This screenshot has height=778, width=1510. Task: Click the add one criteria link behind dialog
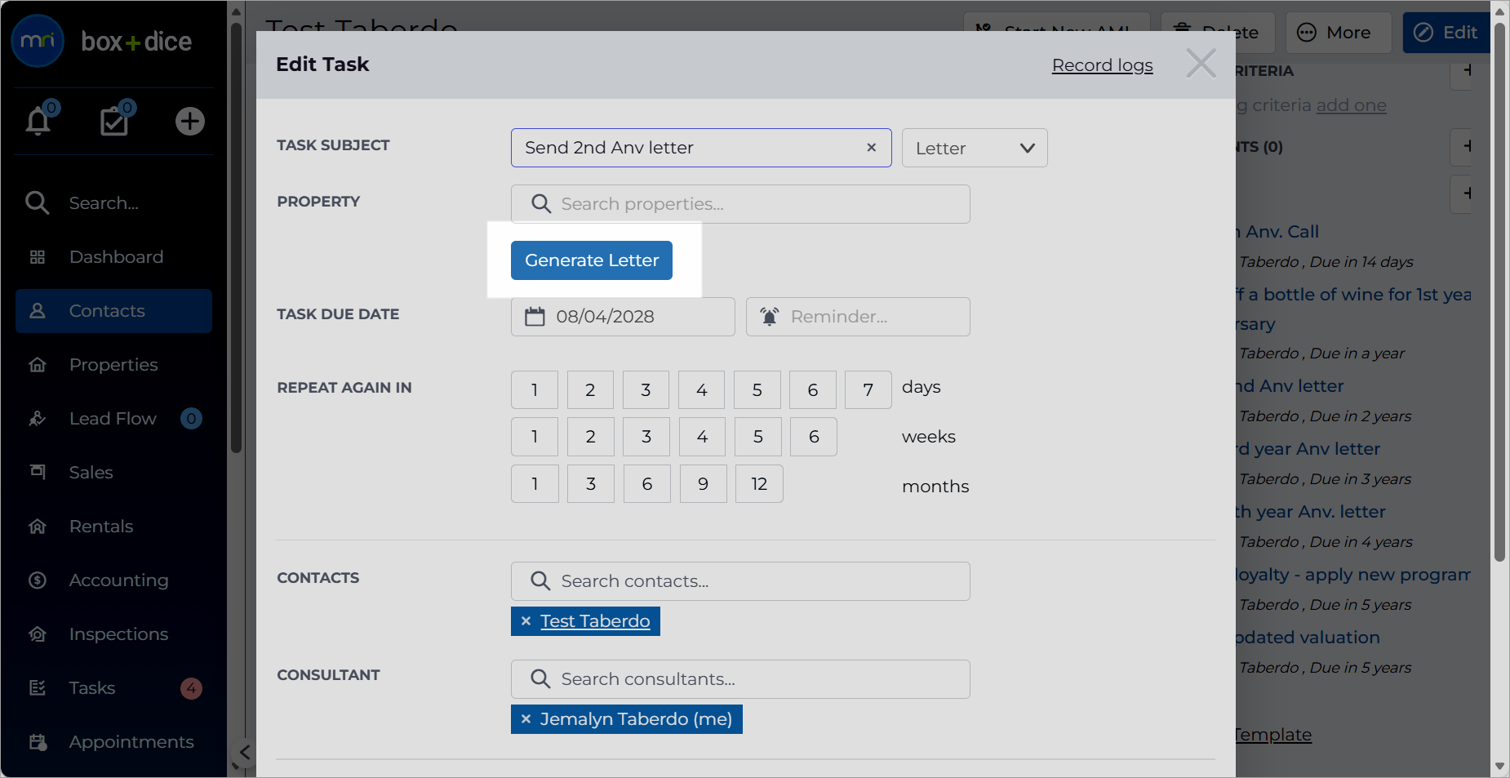pos(1351,105)
